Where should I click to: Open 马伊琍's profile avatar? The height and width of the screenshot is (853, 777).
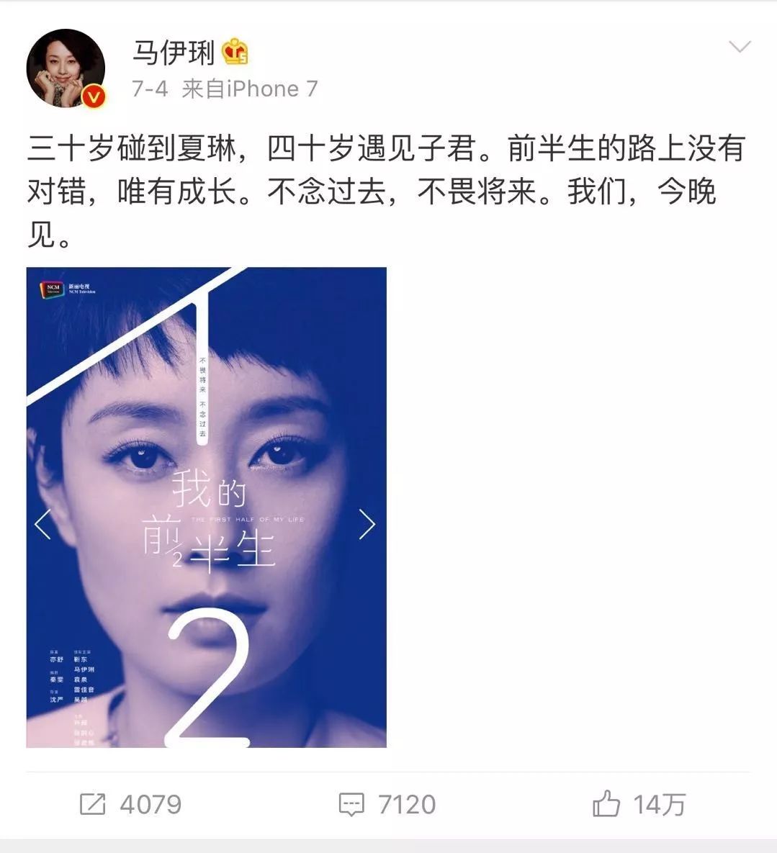[66, 68]
